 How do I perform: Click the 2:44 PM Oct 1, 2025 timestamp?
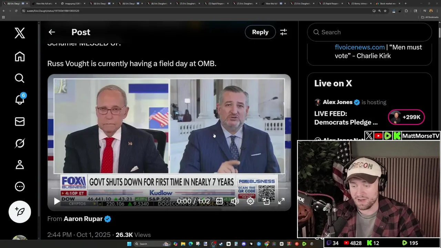click(79, 235)
